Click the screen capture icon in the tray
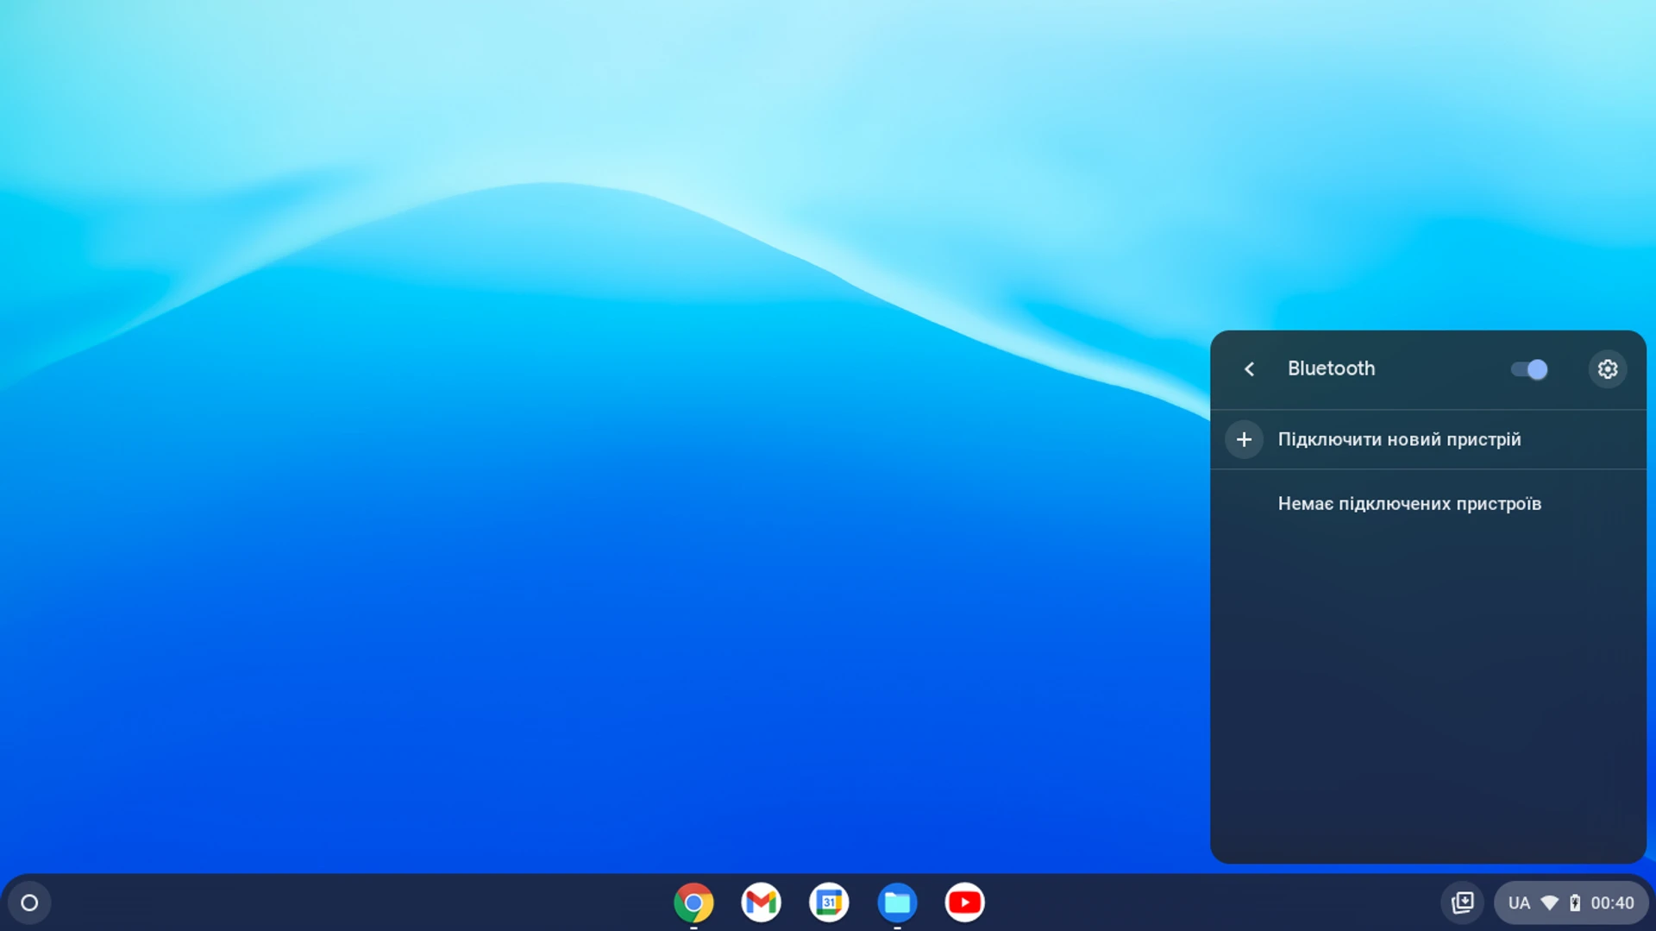This screenshot has height=931, width=1656. [x=1464, y=903]
